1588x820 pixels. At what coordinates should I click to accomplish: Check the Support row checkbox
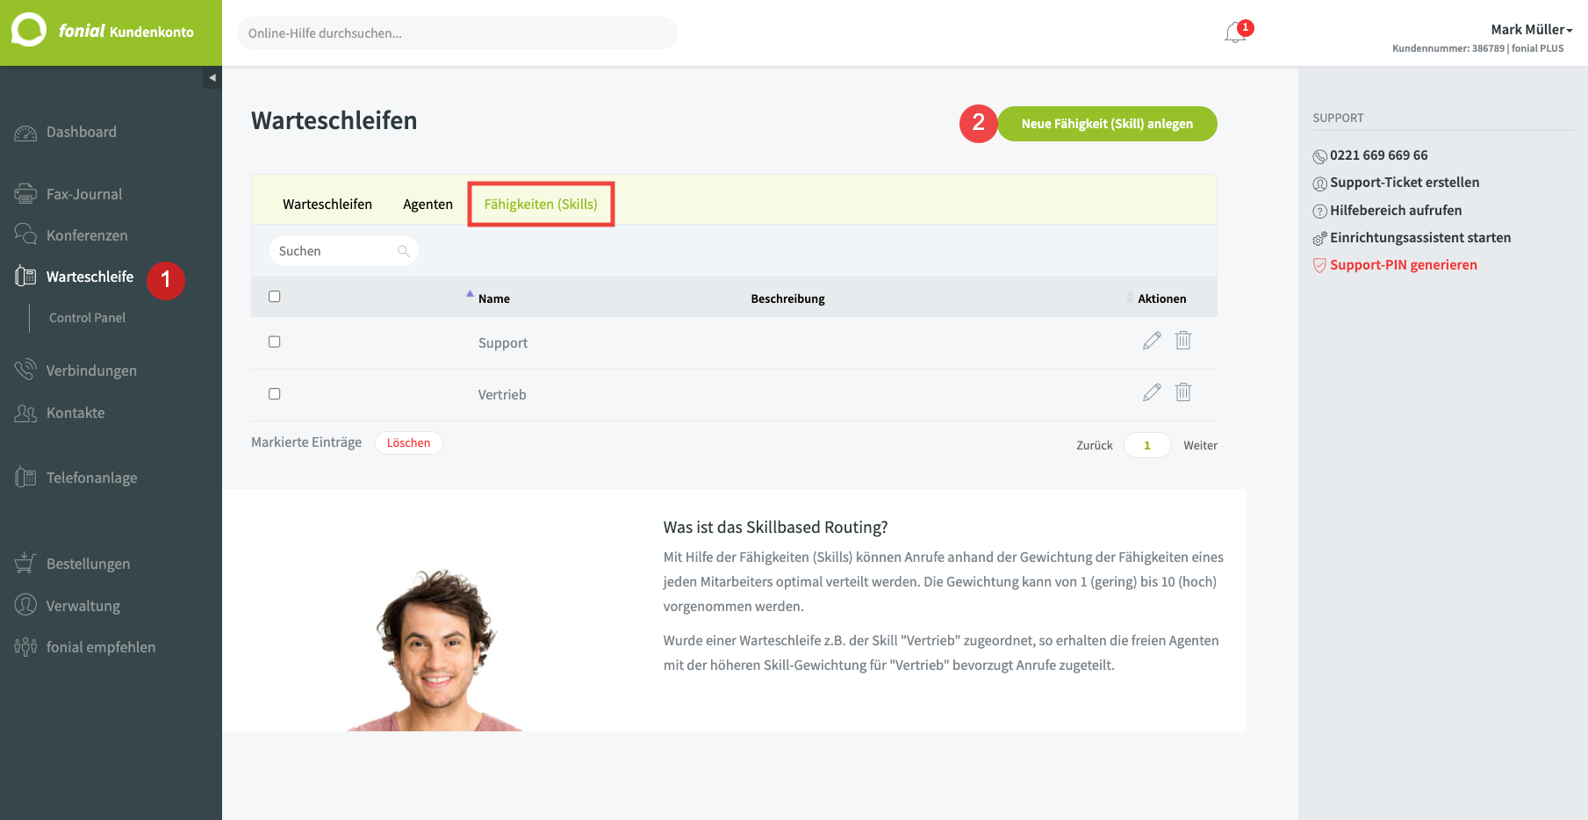tap(275, 342)
